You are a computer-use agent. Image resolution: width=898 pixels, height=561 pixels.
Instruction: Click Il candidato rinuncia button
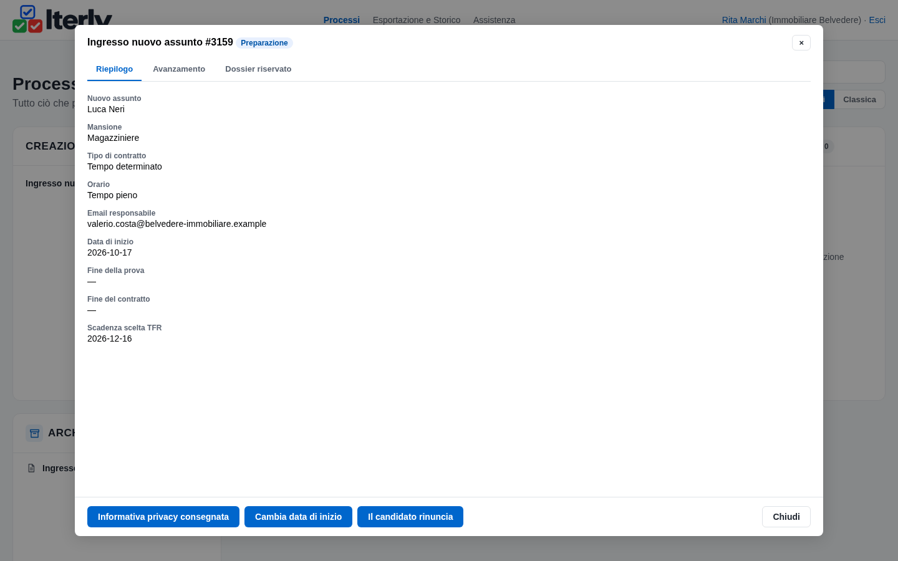coord(410,517)
